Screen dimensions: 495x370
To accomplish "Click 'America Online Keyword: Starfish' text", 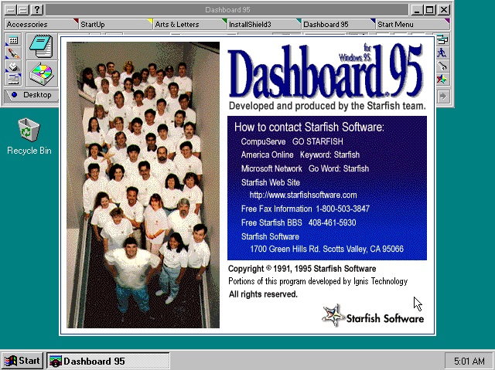I will 300,154.
